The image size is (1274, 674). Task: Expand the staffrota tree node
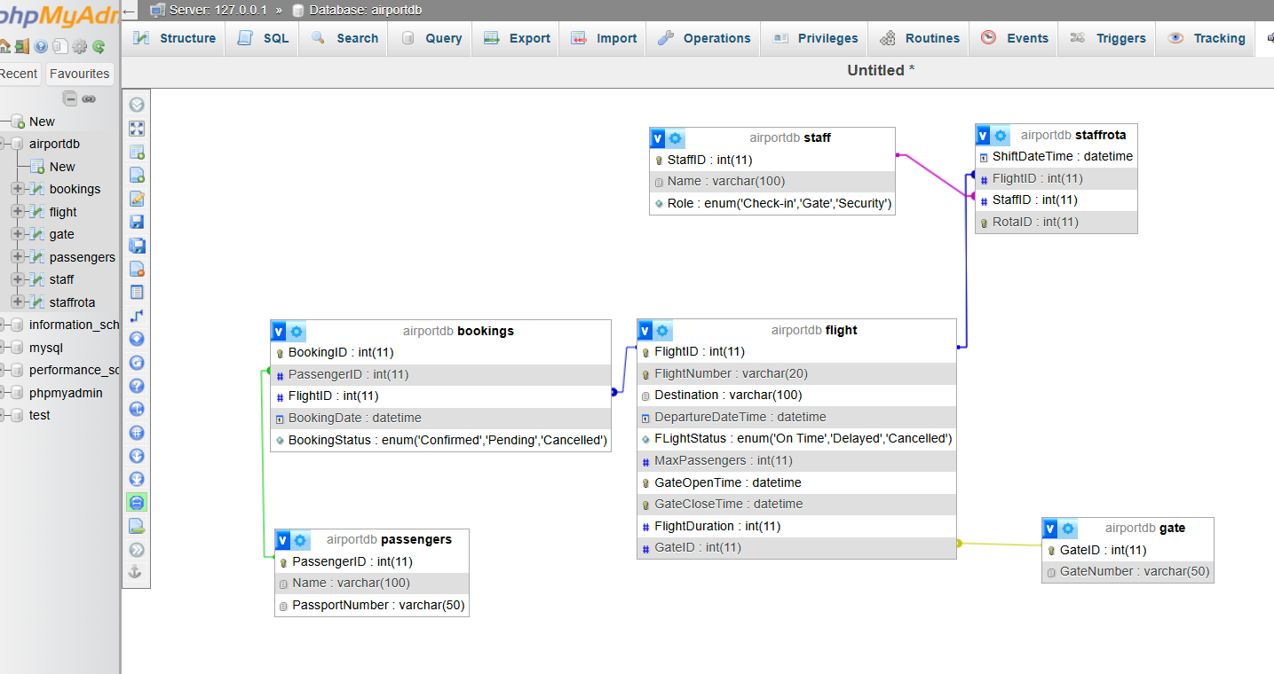pos(18,302)
